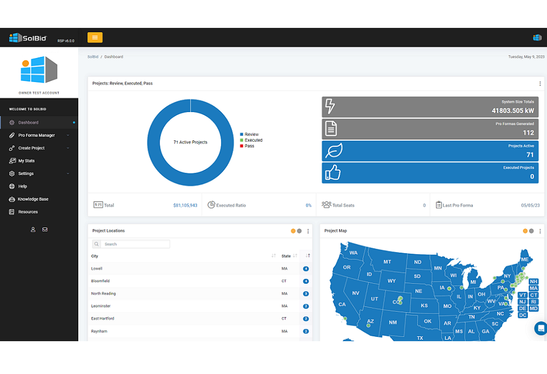Click the Pro Formas Generated card

(x=430, y=129)
